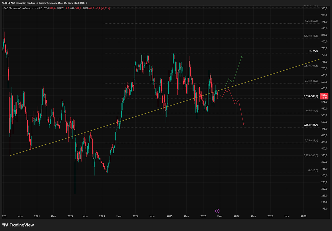Click the 550,0 price axis label
This screenshot has width=332, height=231.
pos(324,109)
